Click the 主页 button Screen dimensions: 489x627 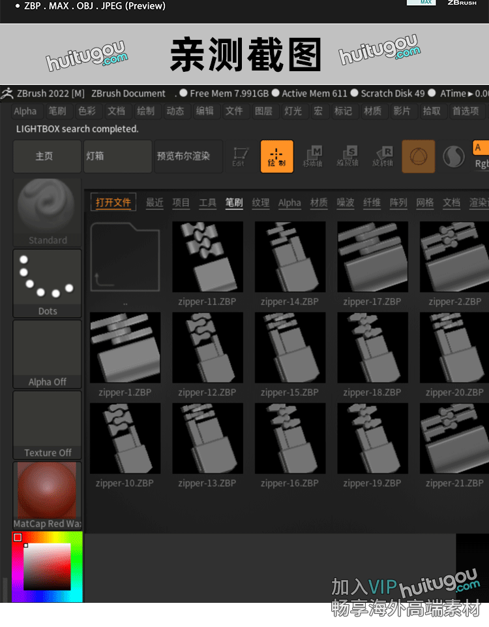point(47,156)
